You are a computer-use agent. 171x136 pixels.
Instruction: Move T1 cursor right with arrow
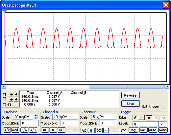point(16,94)
